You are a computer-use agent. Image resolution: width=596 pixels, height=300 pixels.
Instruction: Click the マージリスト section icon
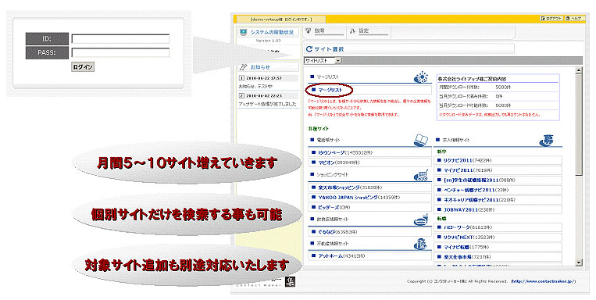421,77
